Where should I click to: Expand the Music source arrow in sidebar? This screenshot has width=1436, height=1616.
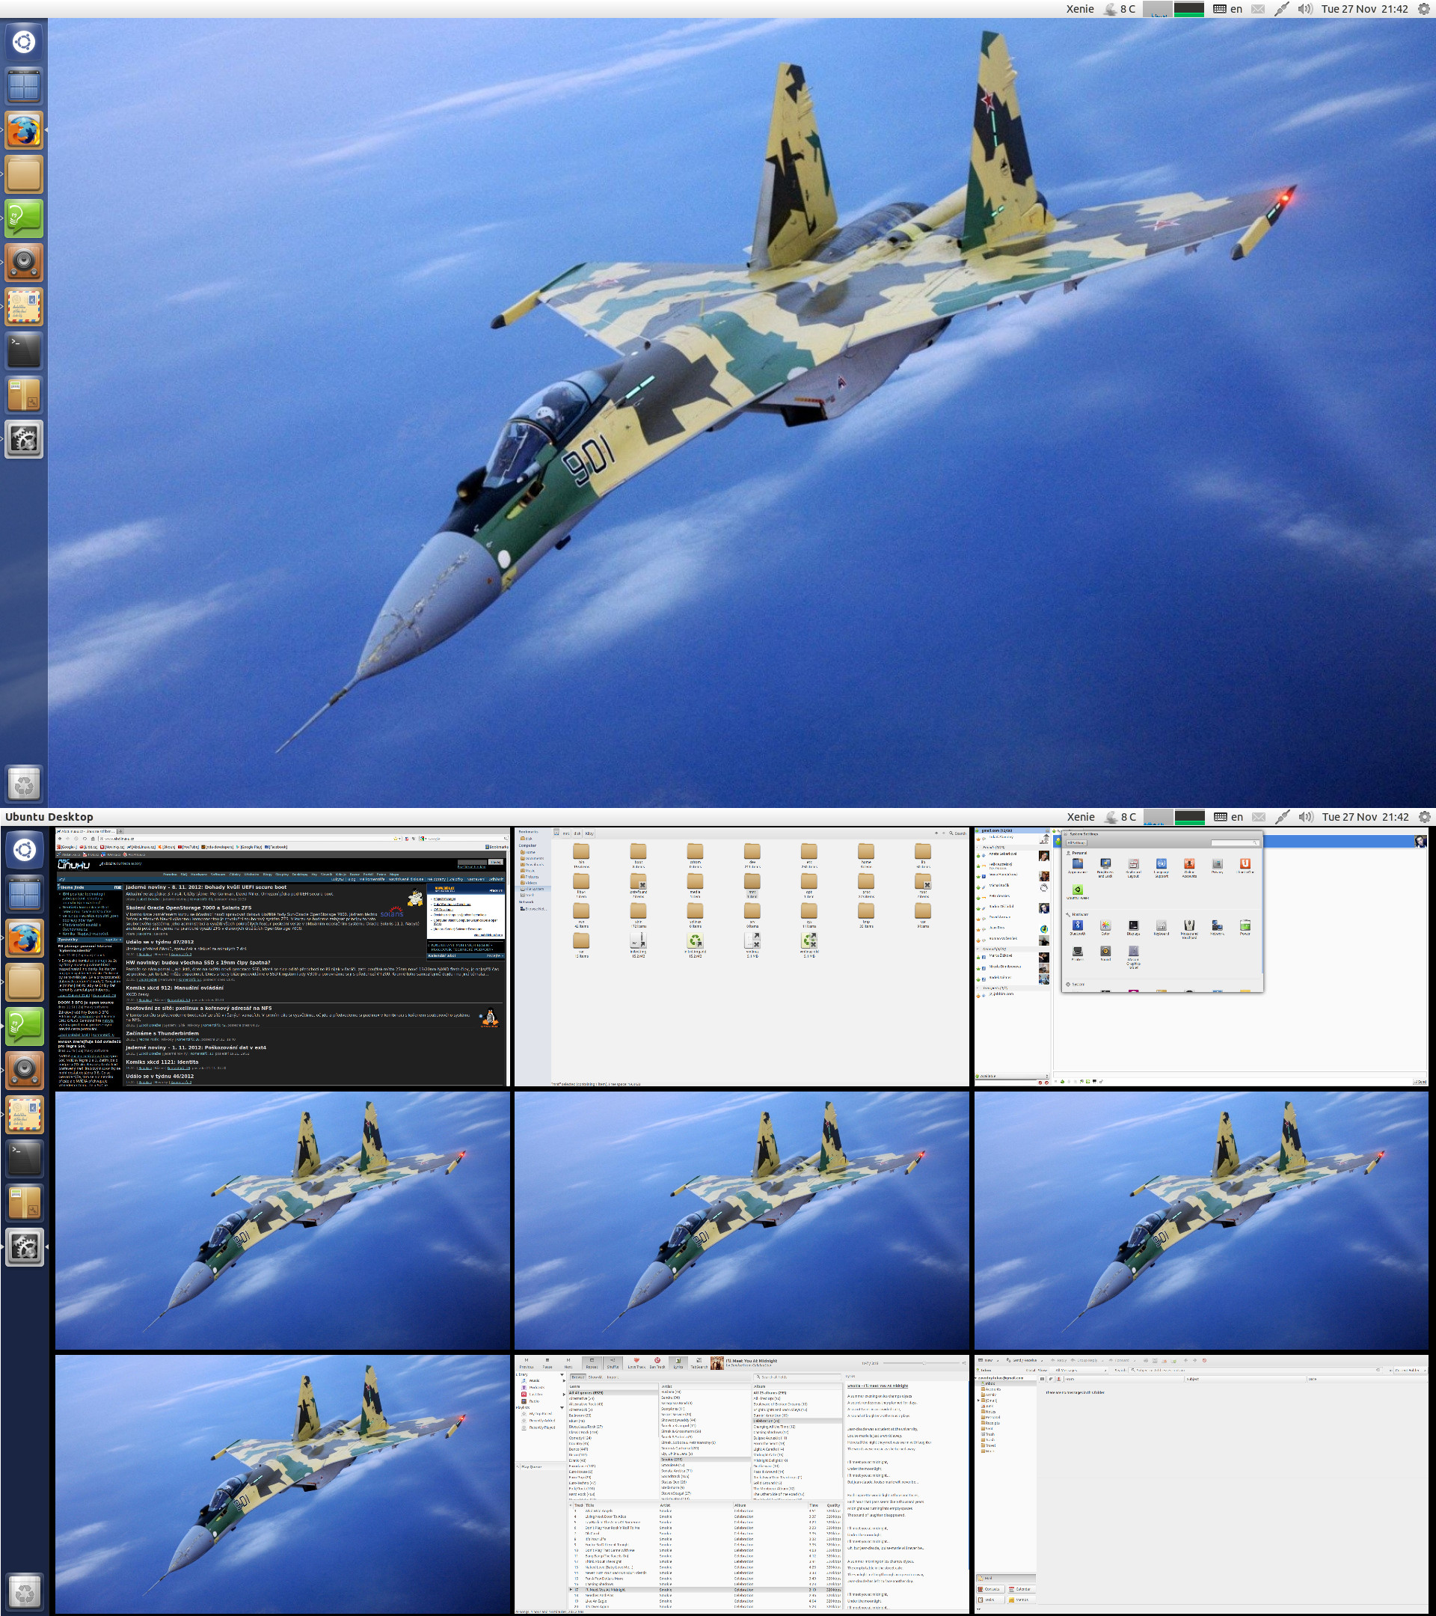click(564, 1380)
